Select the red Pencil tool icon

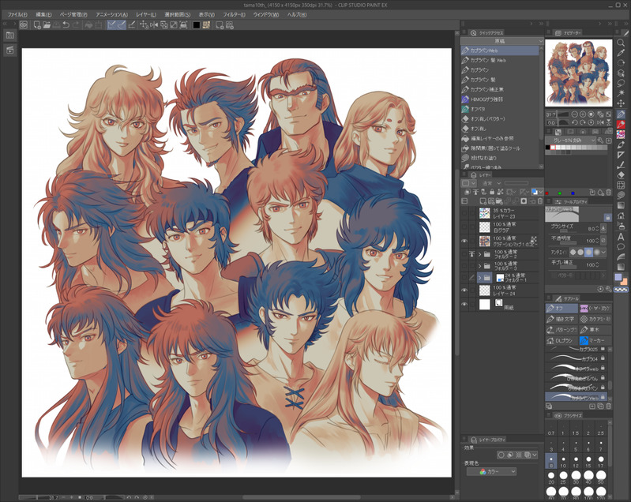(621, 124)
